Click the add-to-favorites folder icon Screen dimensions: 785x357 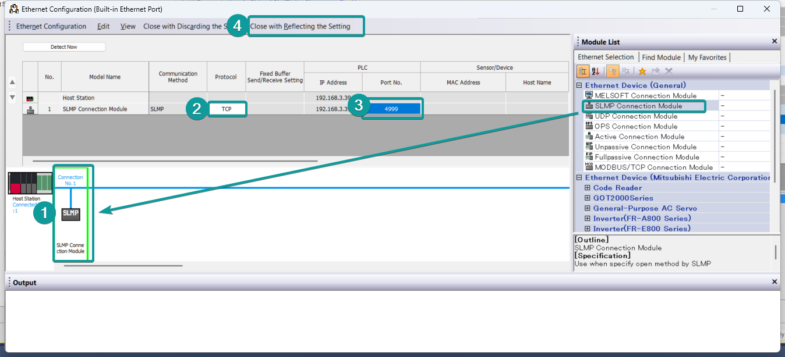(656, 71)
